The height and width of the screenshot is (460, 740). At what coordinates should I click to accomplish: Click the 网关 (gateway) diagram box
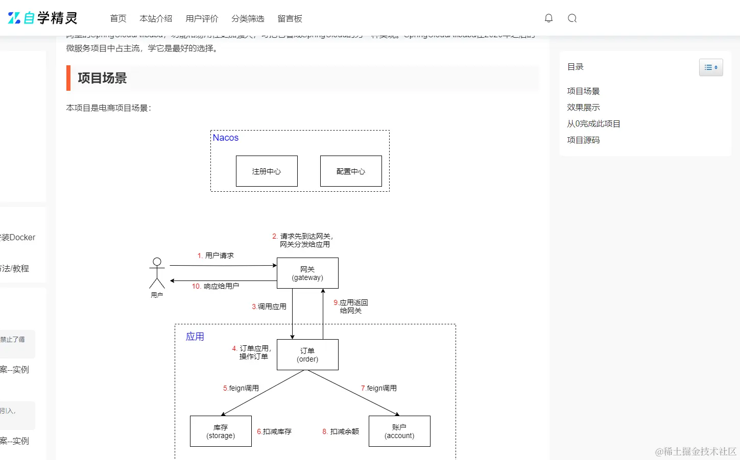coord(307,273)
